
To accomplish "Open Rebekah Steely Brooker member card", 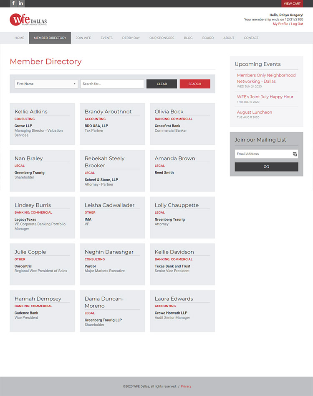I will pyautogui.click(x=112, y=171).
